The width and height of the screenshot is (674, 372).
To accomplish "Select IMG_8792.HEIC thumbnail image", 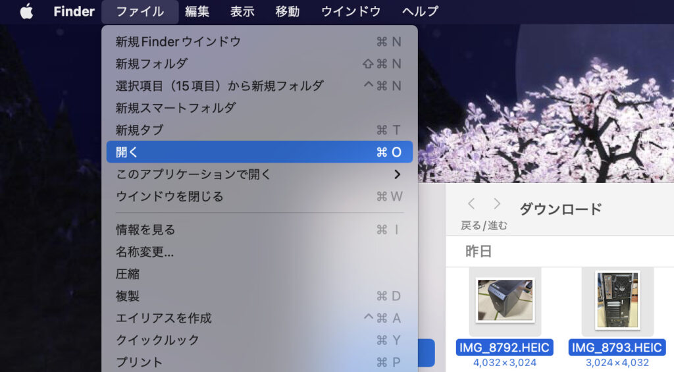I will [x=505, y=300].
